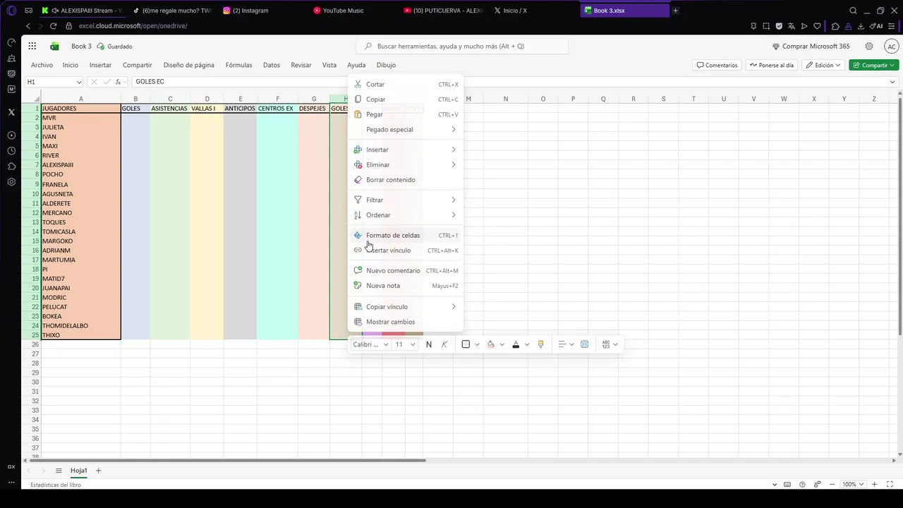Open Excel settings gear icon

869,46
